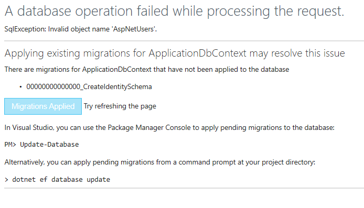
Task: Click the blank area below the bottom divider
Action: pyautogui.click(x=182, y=199)
